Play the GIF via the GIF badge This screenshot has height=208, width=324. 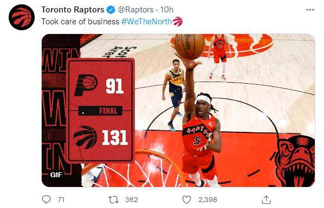[56, 175]
